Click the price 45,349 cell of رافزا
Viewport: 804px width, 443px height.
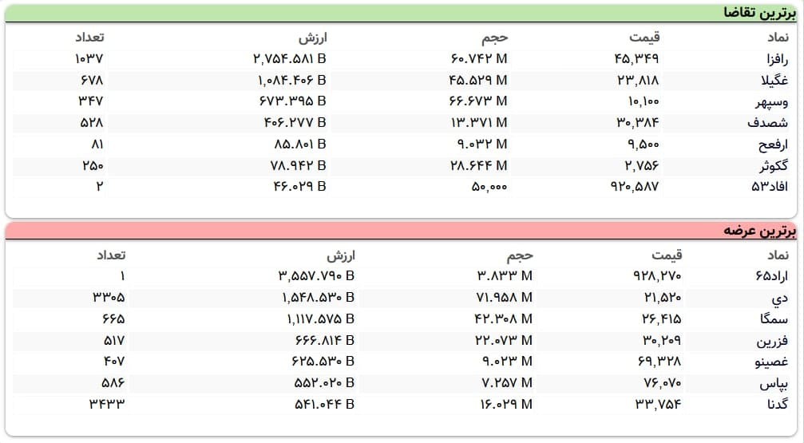click(637, 59)
